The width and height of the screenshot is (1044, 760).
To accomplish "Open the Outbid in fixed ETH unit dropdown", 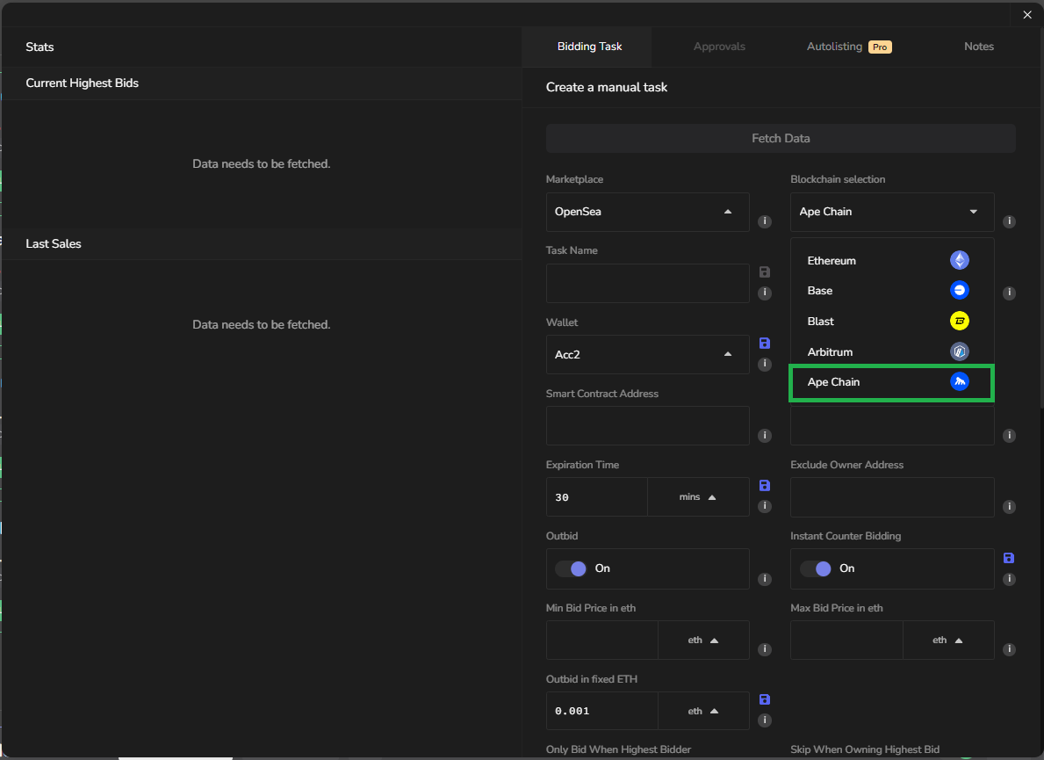I will (703, 711).
